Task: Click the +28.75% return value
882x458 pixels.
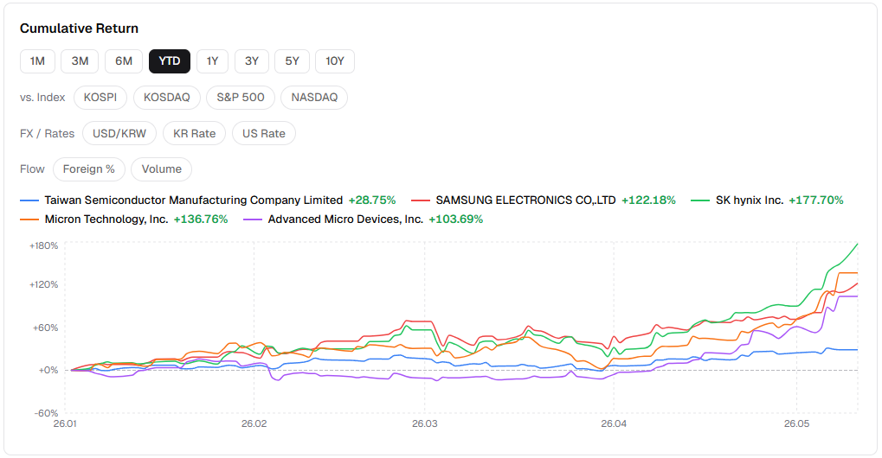Action: [x=372, y=200]
